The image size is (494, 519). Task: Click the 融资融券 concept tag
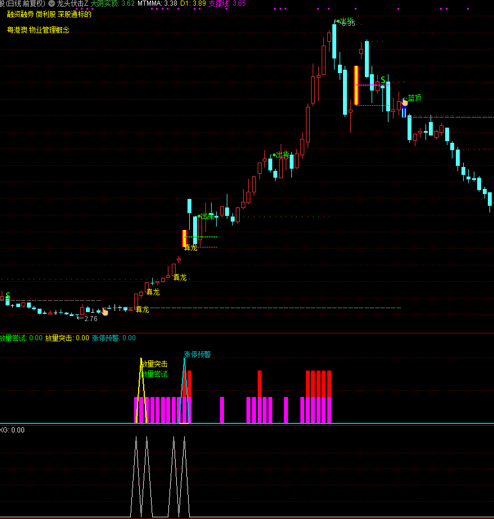coord(20,15)
